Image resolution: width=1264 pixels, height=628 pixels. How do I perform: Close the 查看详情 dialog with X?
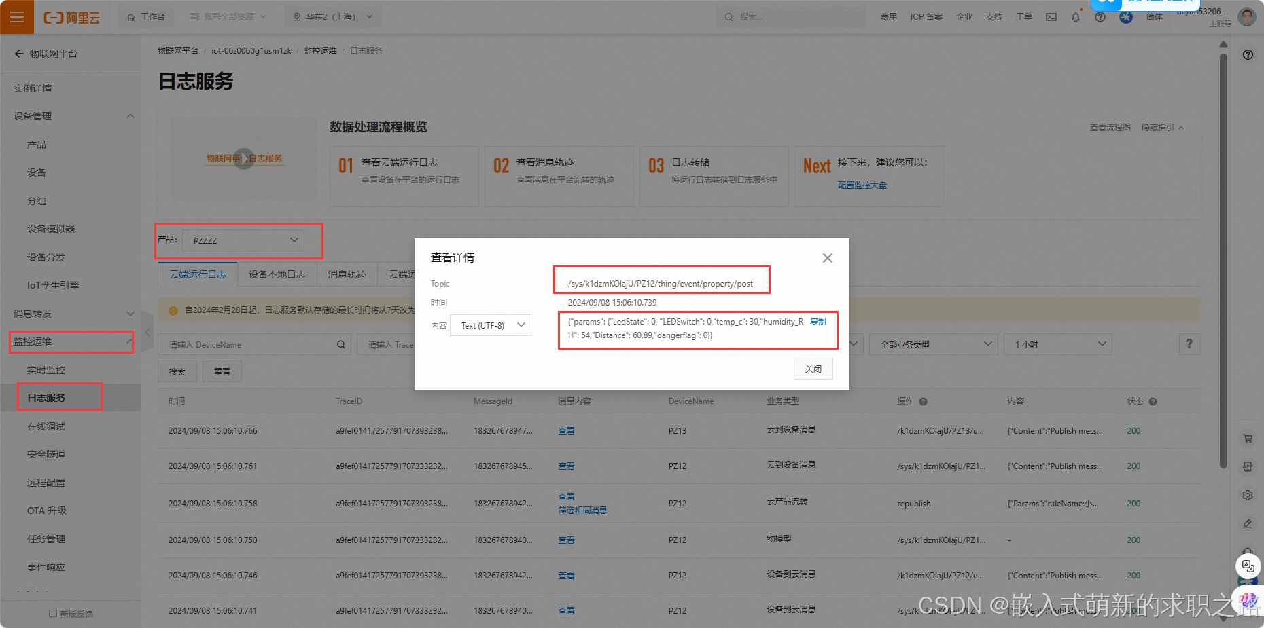point(827,258)
